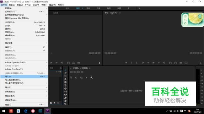Mark In point in program monitor
The height and width of the screenshot is (114, 204).
coord(132,63)
